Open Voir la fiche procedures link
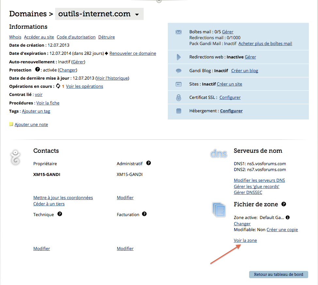Viewport: 318px width, 285px height. click(48, 103)
